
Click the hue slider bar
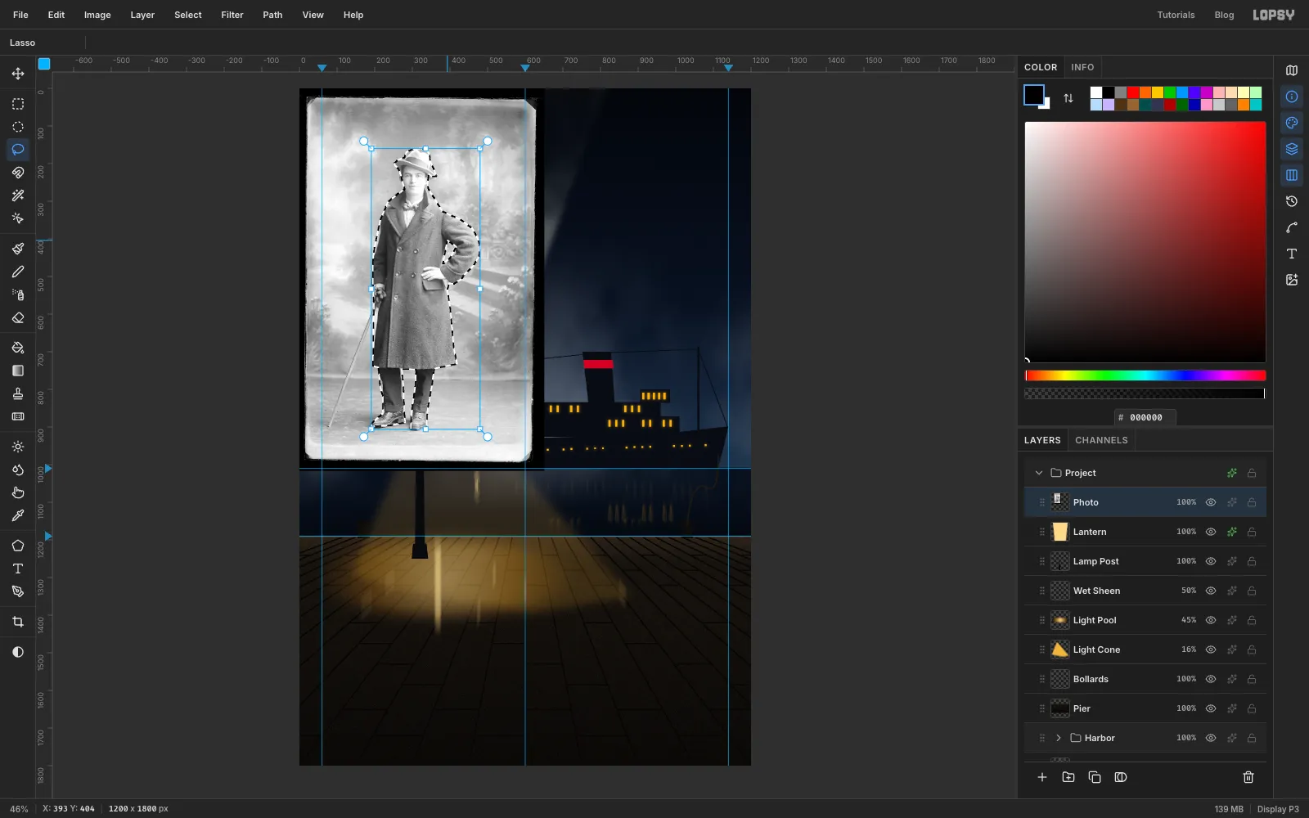pyautogui.click(x=1145, y=375)
